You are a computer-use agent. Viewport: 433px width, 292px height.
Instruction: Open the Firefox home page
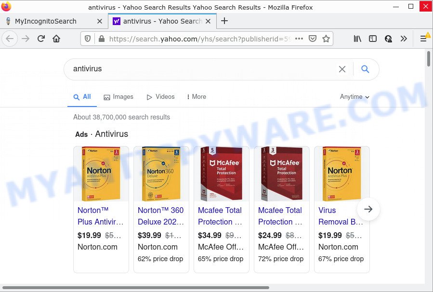[56, 39]
